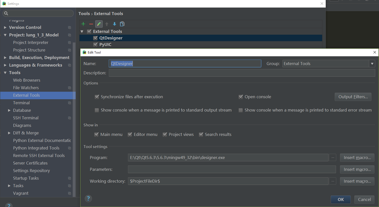Disable Editor menu under Show in

tap(130, 134)
